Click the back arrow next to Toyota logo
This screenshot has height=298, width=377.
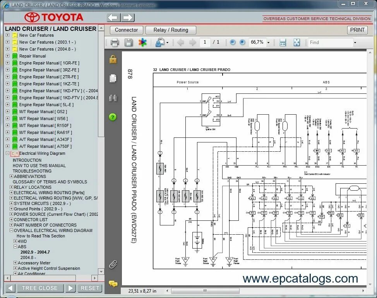coord(113,17)
